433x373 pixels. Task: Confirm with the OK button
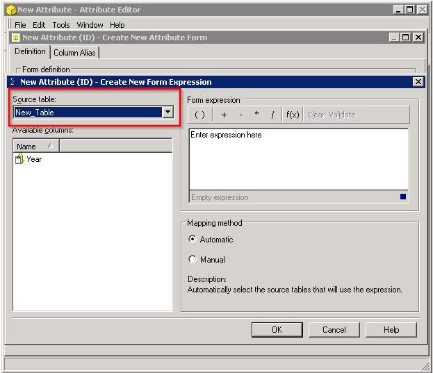coord(277,330)
